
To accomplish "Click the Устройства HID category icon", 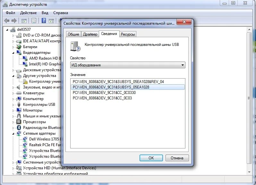I will pos(19,168).
